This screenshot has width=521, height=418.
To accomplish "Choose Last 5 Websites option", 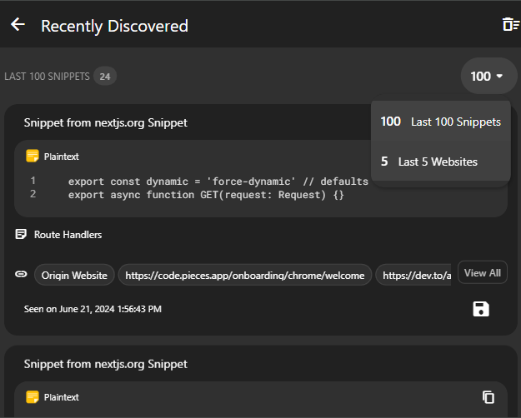I will [x=429, y=162].
